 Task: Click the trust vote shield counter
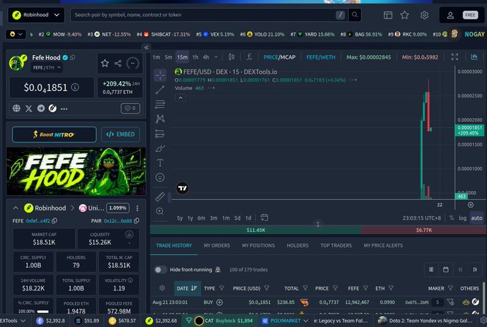pyautogui.click(x=130, y=108)
